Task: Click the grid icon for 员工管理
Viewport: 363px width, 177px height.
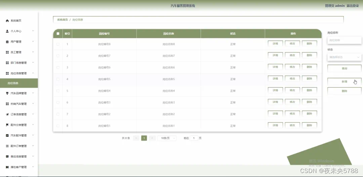Action: coord(7,52)
